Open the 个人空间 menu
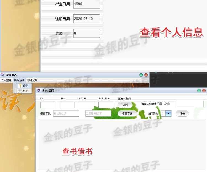 (x=6, y=80)
